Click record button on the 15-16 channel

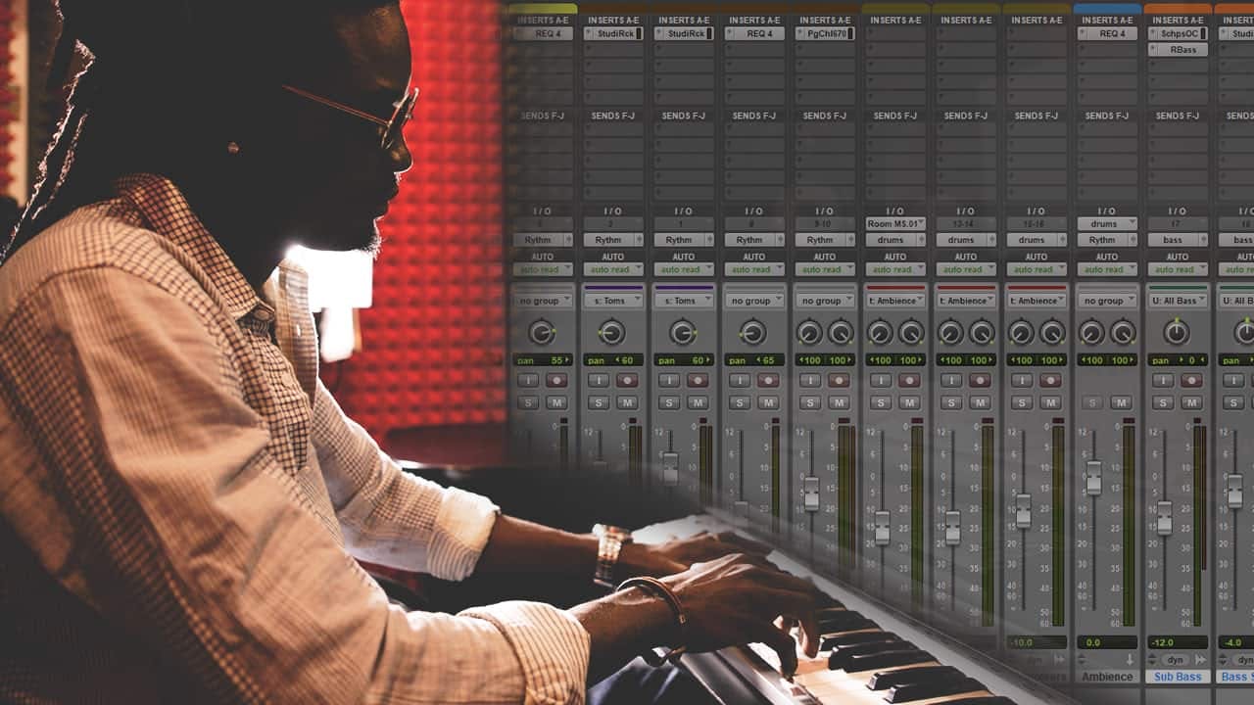pos(1050,380)
